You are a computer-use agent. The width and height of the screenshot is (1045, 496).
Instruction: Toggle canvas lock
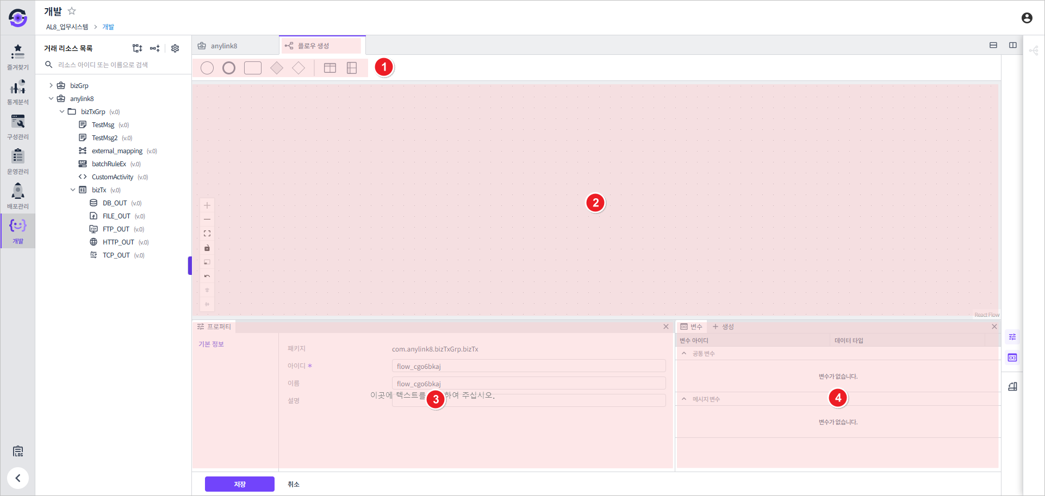(x=207, y=248)
